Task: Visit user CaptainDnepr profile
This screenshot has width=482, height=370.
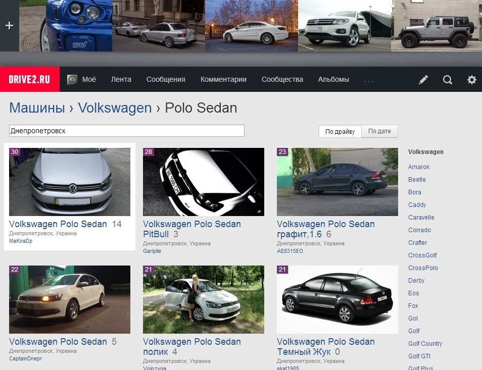Action: (25, 358)
